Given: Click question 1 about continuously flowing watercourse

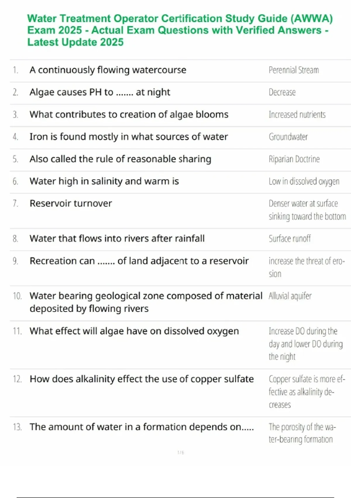Looking at the screenshot, I should coord(108,70).
